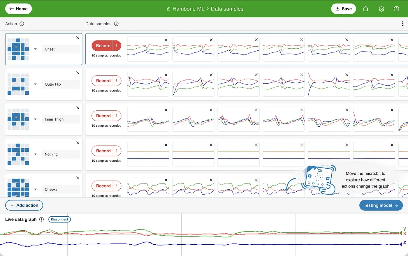The height and width of the screenshot is (256, 408).
Task: Edit project name via pencil icon
Action: click(x=168, y=9)
